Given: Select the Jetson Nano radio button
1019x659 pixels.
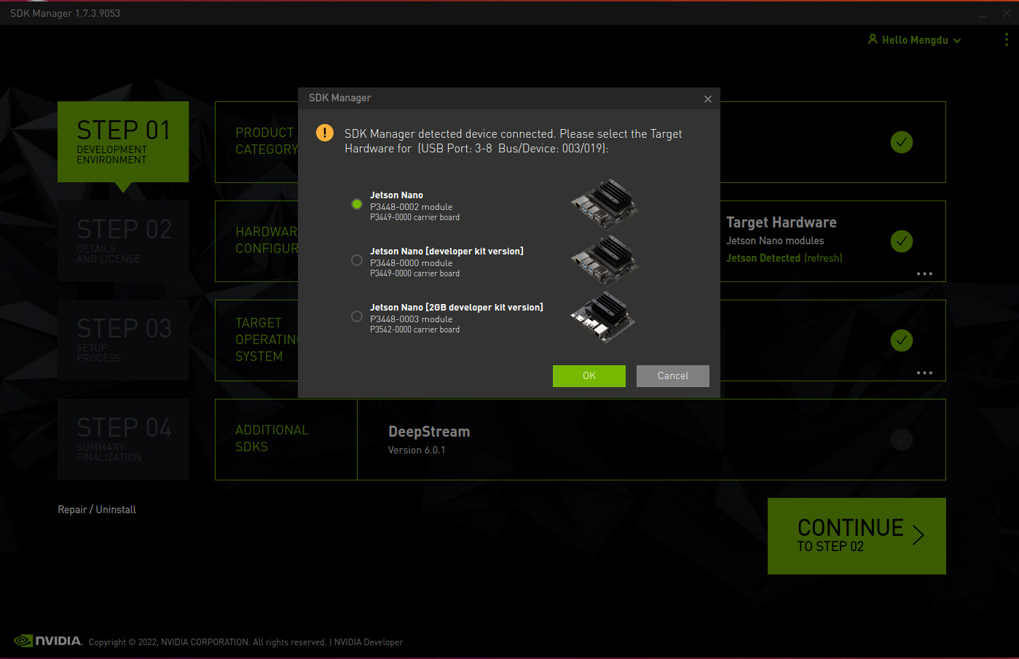Looking at the screenshot, I should click(x=357, y=204).
